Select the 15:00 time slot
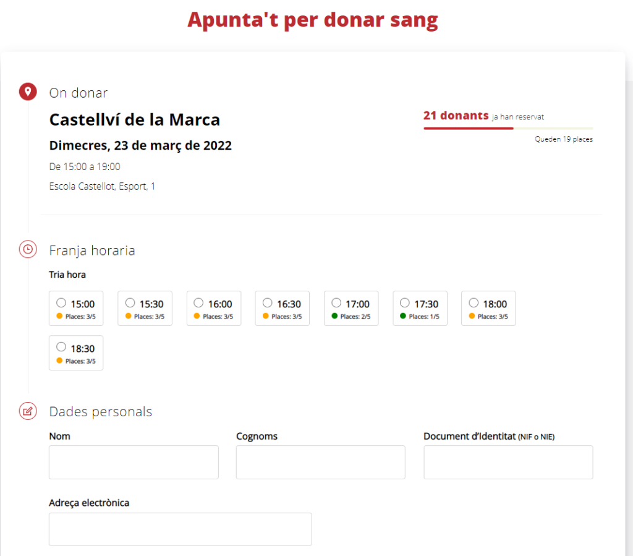Image resolution: width=633 pixels, height=556 pixels. pyautogui.click(x=61, y=303)
